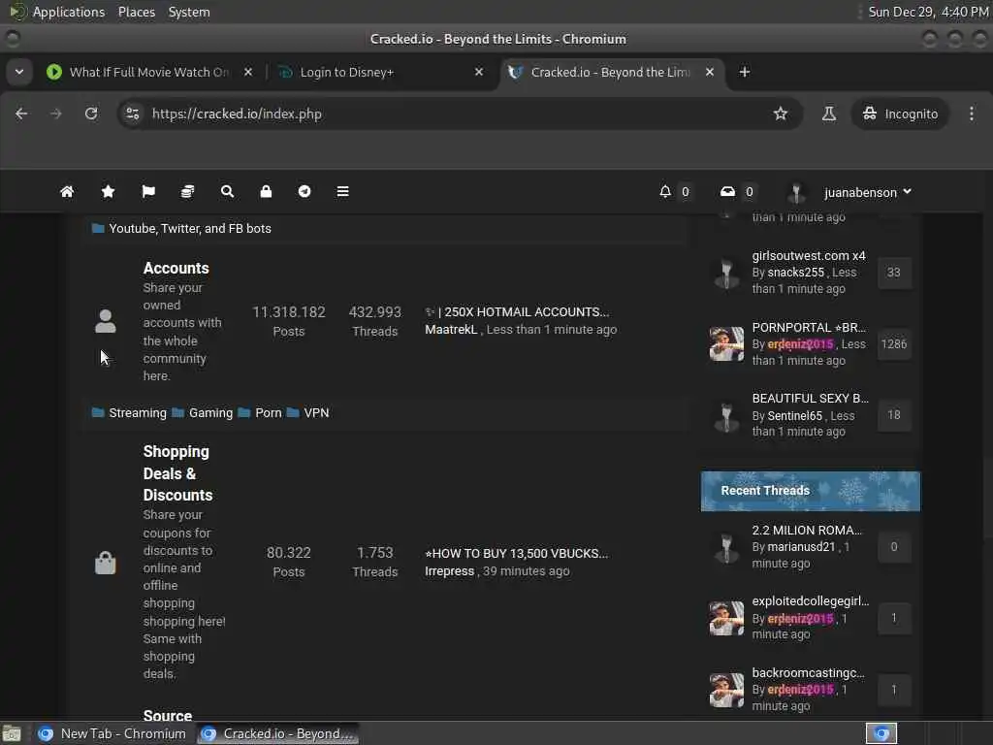
Task: Open Chromium three-dot menu
Action: [x=972, y=113]
